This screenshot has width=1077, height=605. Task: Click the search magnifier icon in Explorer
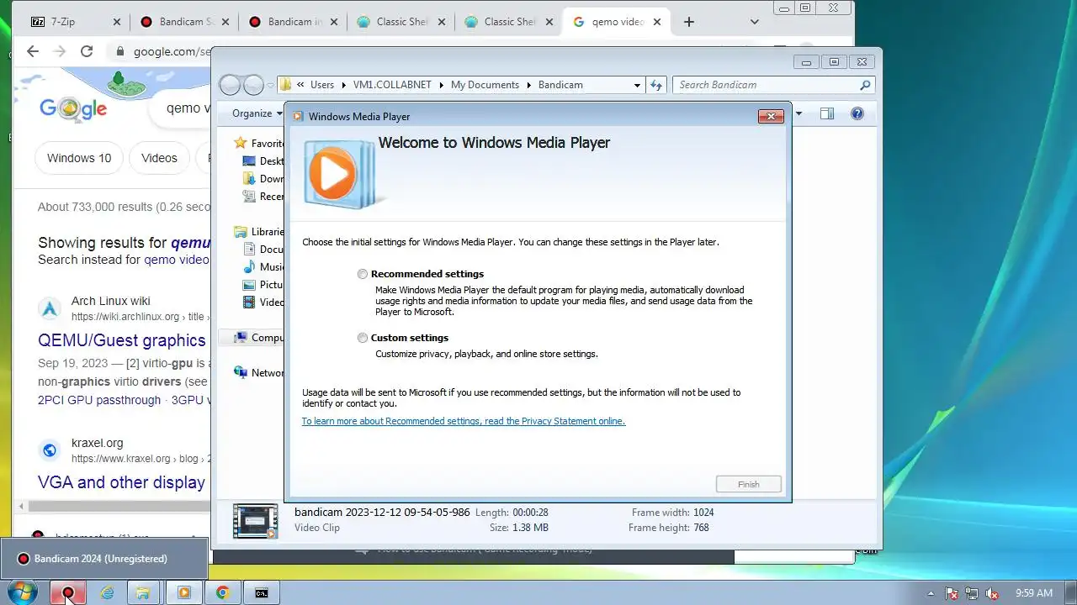(x=865, y=85)
